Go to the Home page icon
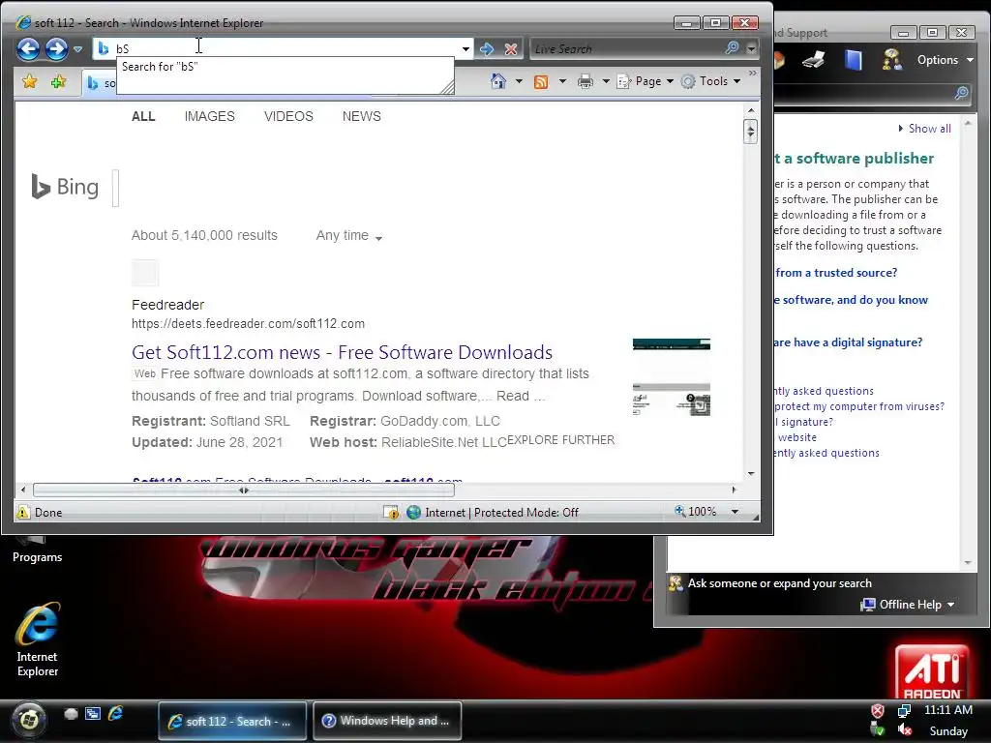The image size is (991, 743). 498,81
